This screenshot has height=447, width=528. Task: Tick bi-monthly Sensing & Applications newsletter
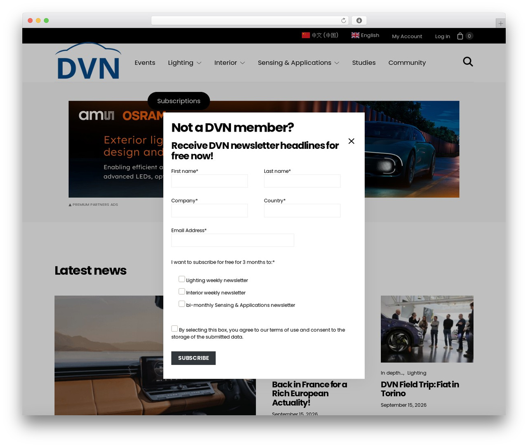click(182, 304)
